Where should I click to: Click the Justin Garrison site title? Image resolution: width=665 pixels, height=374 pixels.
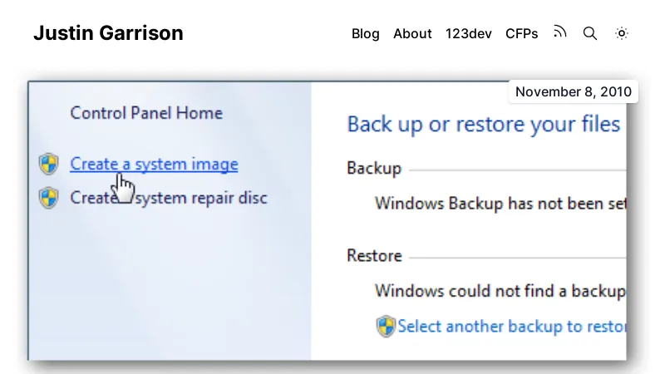(108, 33)
